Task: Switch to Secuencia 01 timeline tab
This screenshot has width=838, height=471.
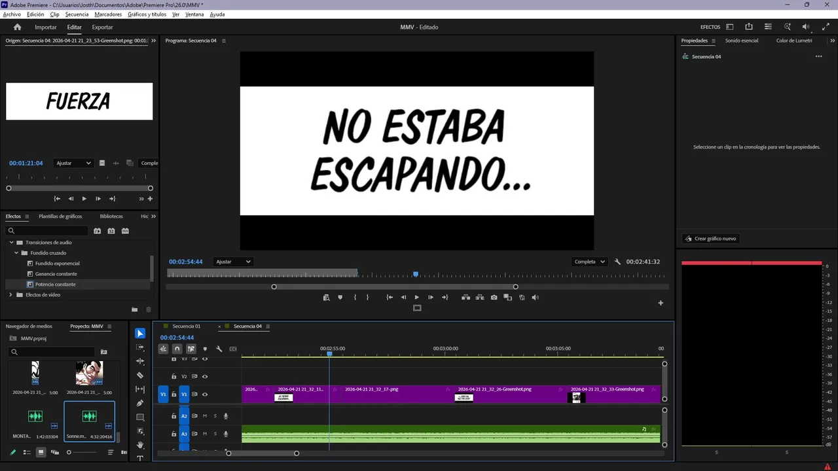Action: pyautogui.click(x=187, y=326)
